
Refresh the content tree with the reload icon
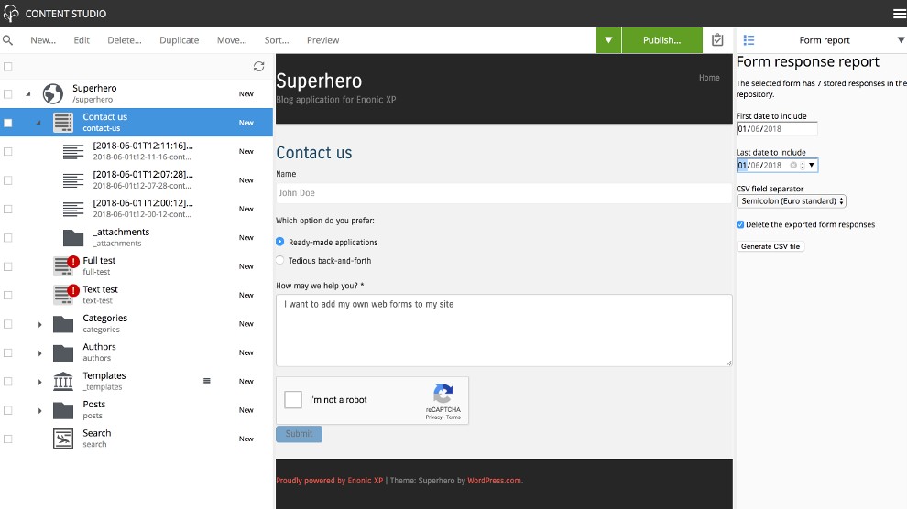click(x=258, y=67)
